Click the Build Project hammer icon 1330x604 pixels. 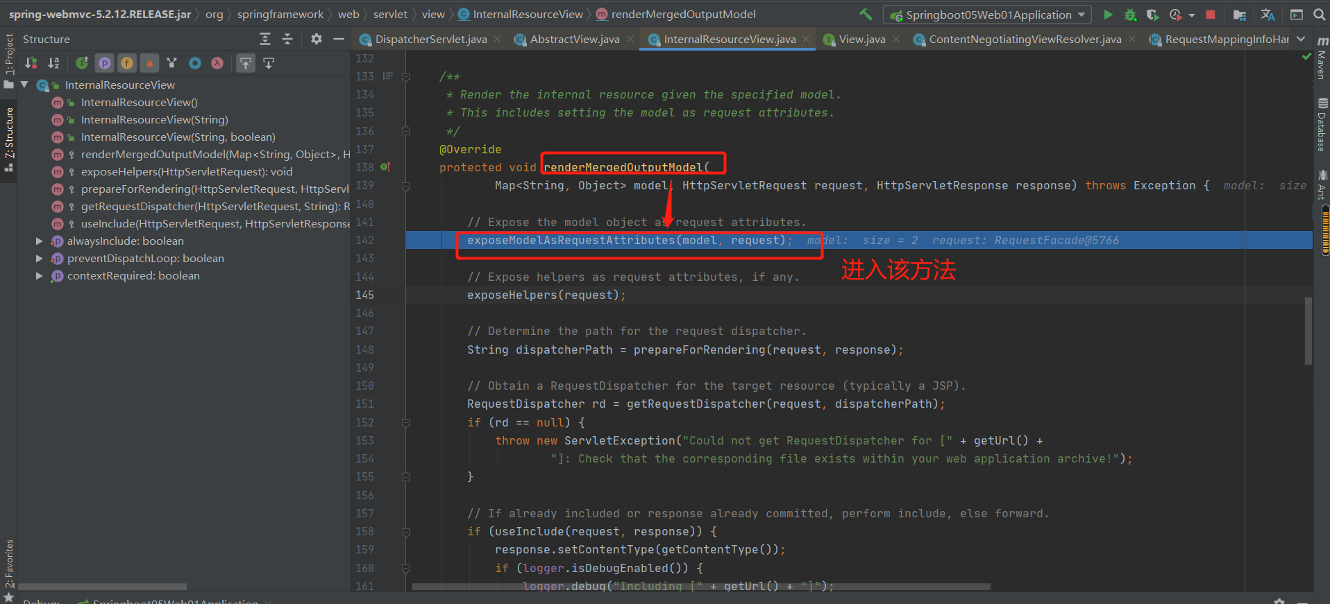(866, 14)
